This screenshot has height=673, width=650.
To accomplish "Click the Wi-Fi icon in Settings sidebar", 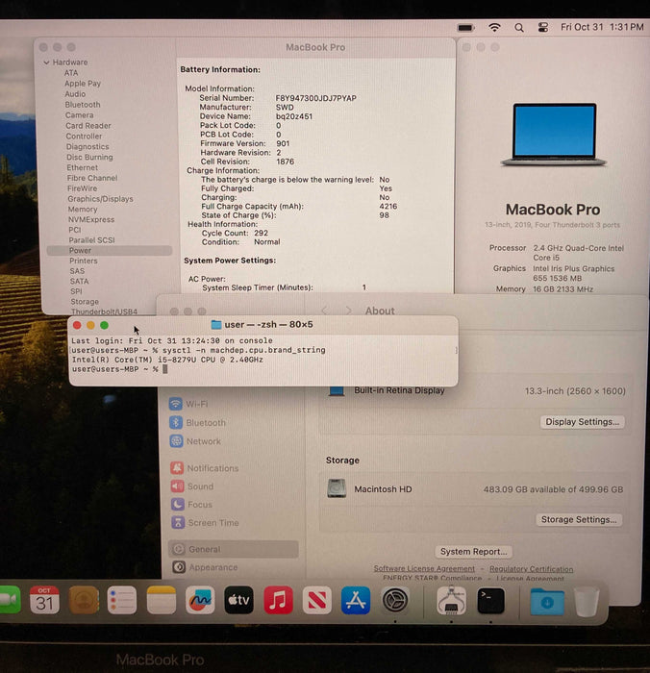I will click(x=176, y=404).
